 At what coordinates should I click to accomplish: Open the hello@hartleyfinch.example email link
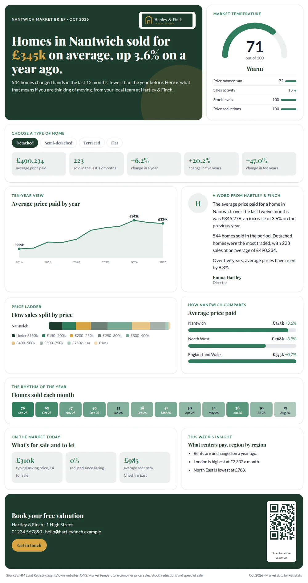click(x=73, y=532)
